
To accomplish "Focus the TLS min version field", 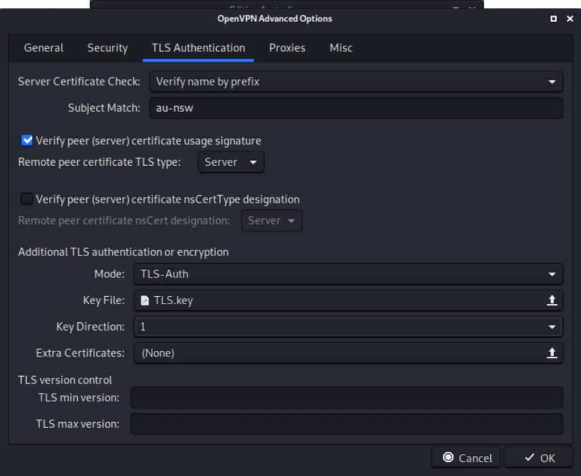I will point(347,398).
